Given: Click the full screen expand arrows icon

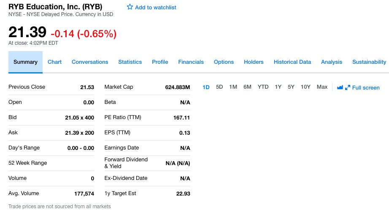Looking at the screenshot, I should (348, 87).
